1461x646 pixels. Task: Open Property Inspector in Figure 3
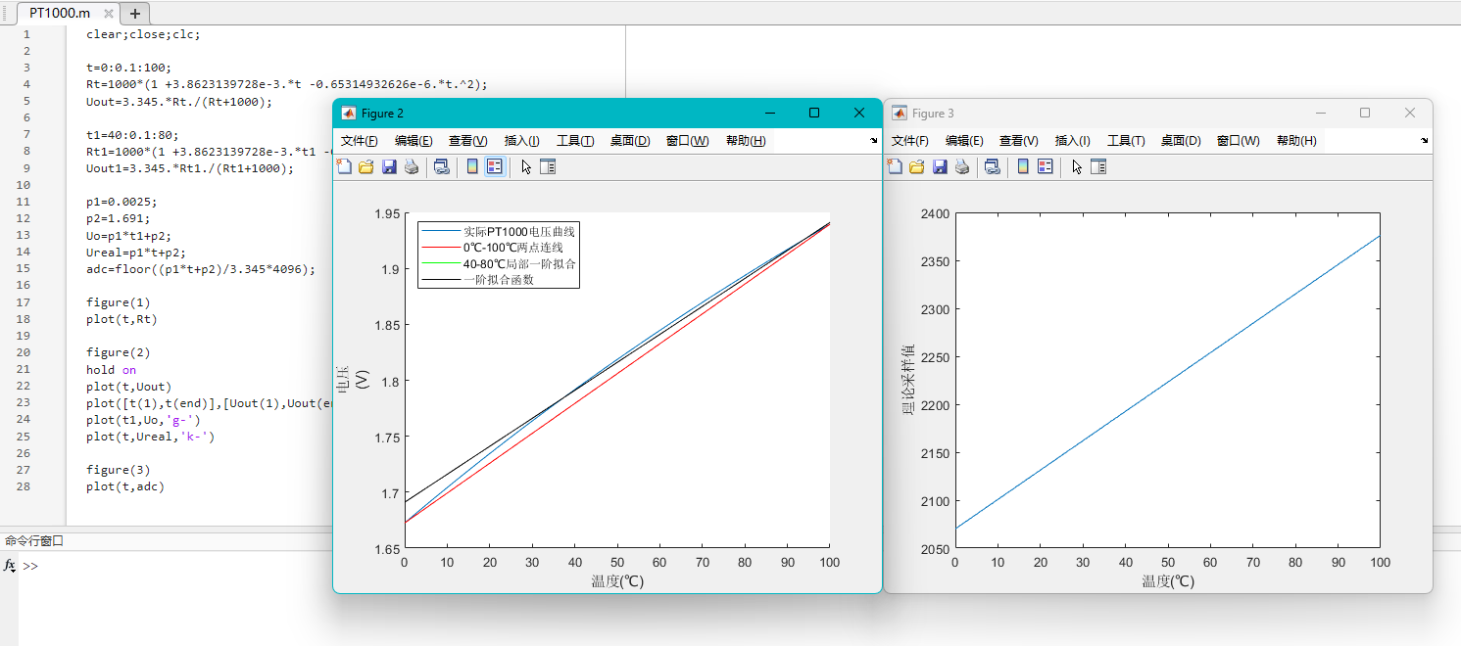coord(1098,166)
